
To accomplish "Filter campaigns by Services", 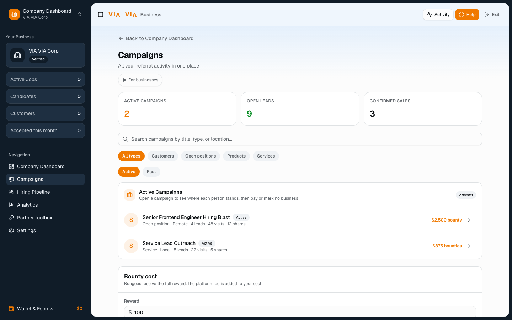I will (x=266, y=156).
